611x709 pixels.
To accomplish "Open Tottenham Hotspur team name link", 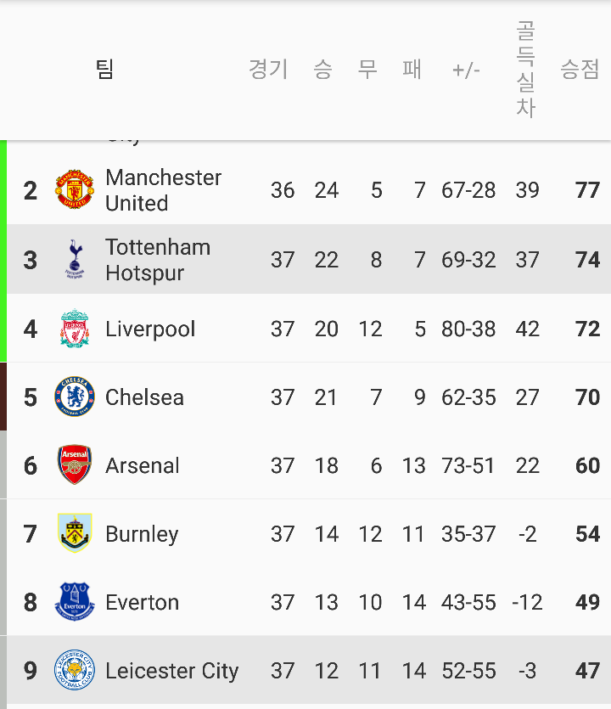I will (158, 260).
